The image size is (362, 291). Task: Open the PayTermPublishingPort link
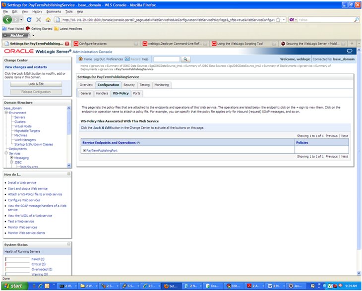pyautogui.click(x=102, y=151)
